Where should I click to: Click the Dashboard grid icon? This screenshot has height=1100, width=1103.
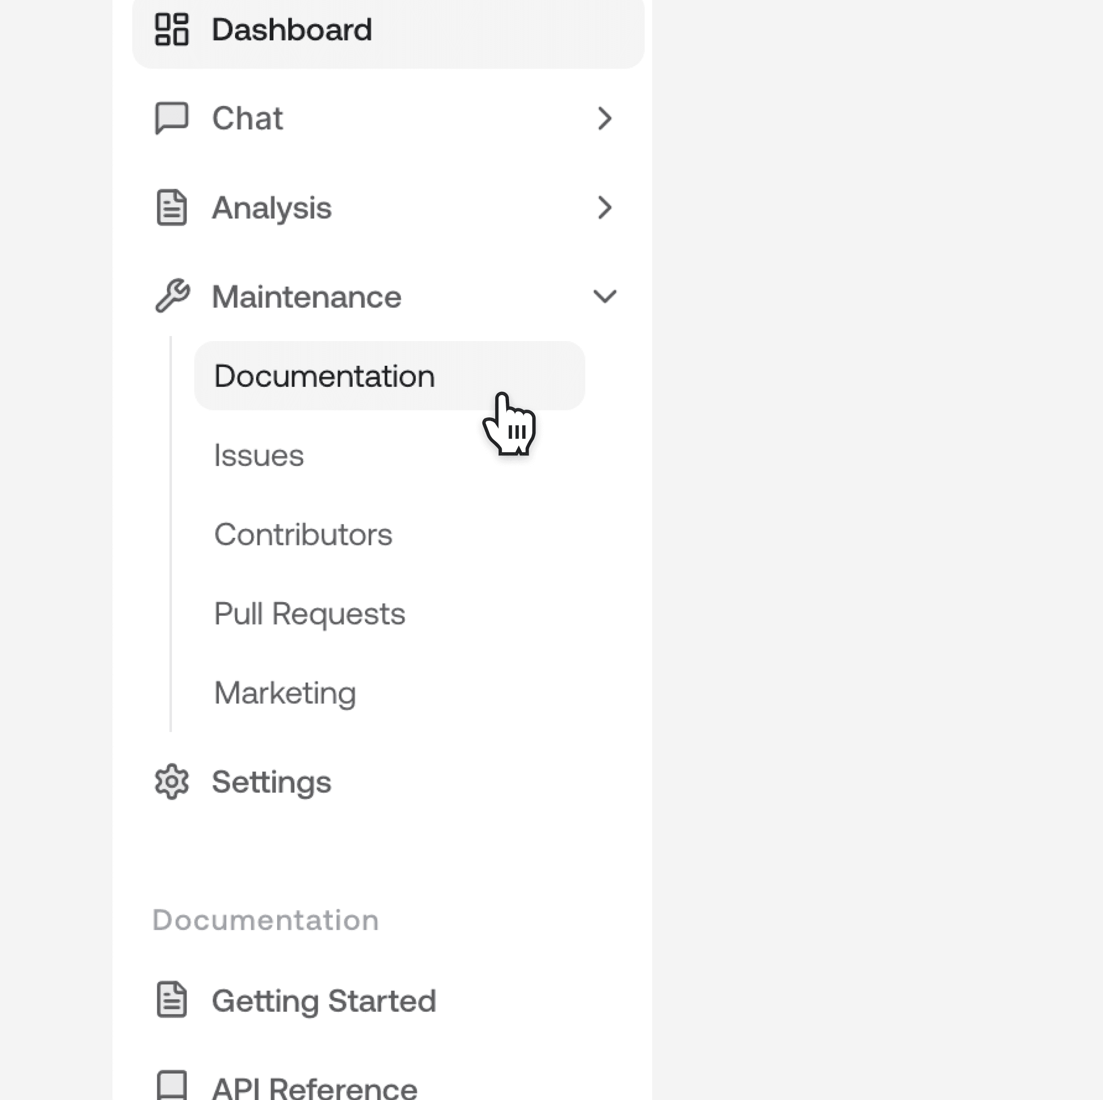pos(171,30)
